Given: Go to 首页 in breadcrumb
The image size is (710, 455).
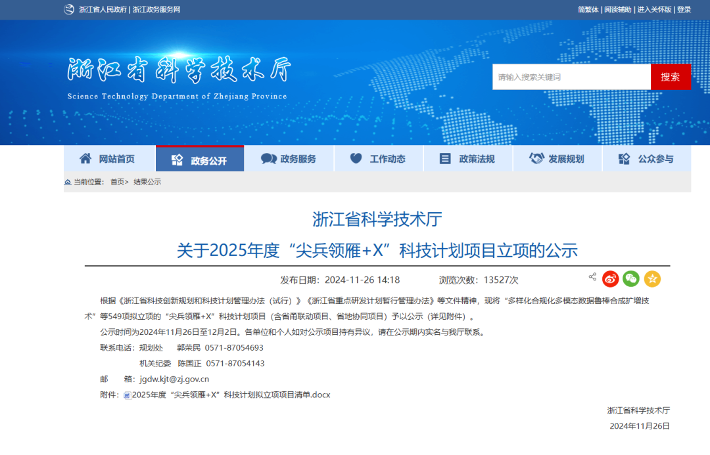Looking at the screenshot, I should (x=117, y=182).
